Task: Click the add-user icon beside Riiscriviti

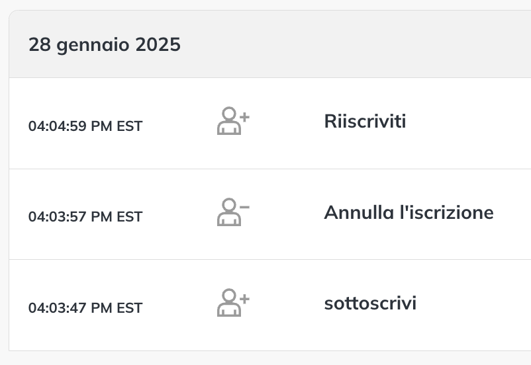Action: click(233, 121)
